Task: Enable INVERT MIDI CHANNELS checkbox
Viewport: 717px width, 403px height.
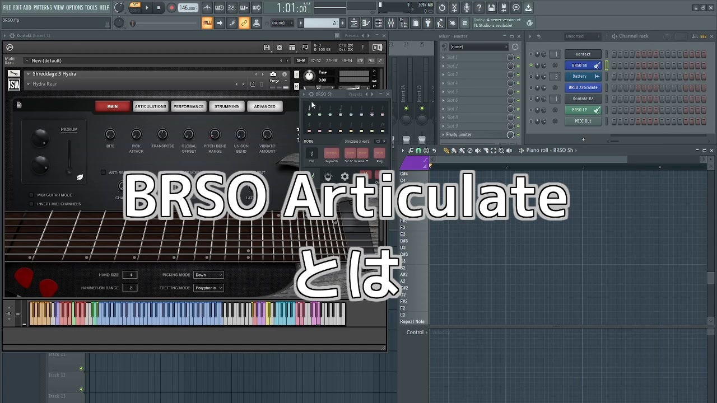Action: (x=31, y=204)
